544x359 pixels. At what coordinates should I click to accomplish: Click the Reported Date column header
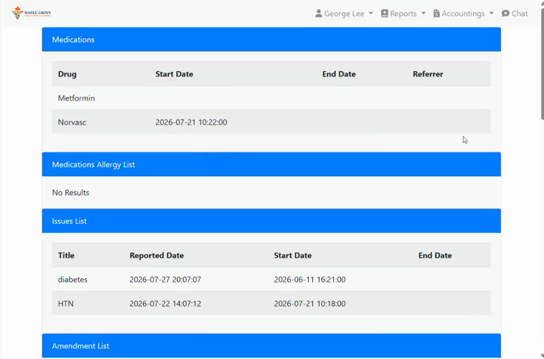[157, 255]
